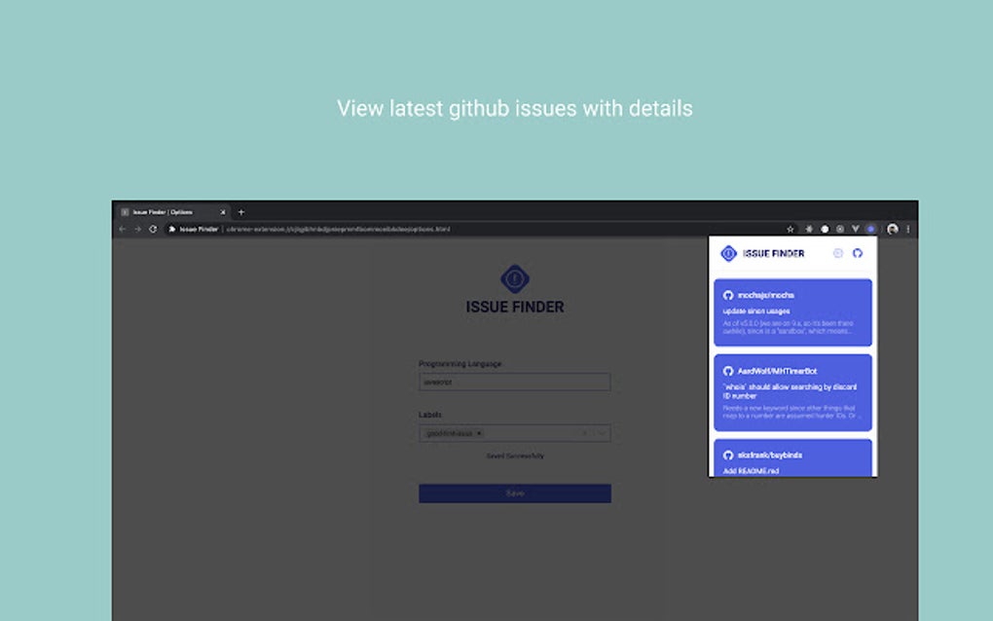Click the GitHub icon on the mochajs/mocha card
Screen dimensions: 993x621
tap(728, 294)
